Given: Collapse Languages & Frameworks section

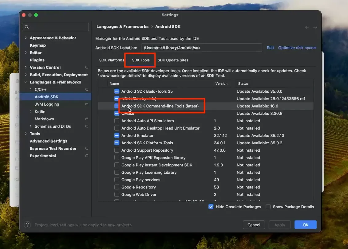Looking at the screenshot, I should [26, 82].
